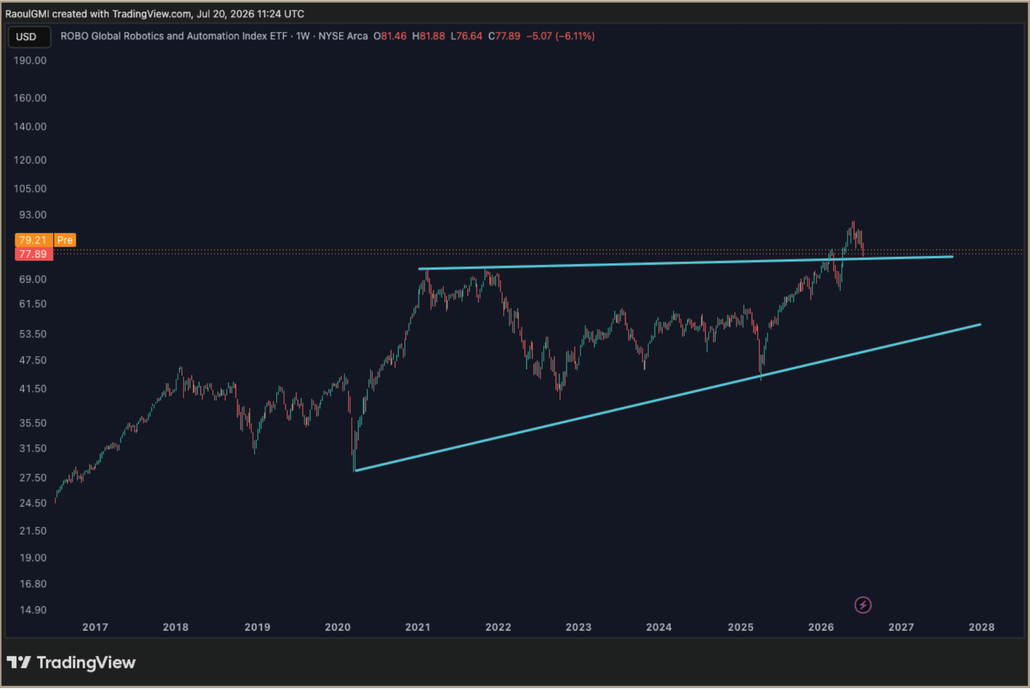The height and width of the screenshot is (691, 1030).
Task: Click the 53.50 price axis label
Action: coord(33,334)
